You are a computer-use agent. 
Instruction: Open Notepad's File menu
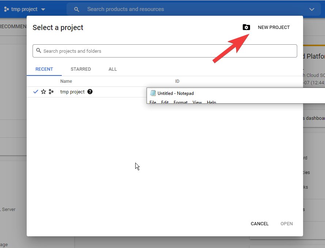[x=153, y=102]
